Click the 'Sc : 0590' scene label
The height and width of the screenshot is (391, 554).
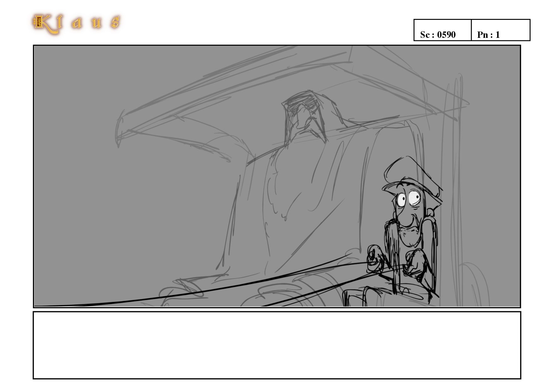coord(438,35)
